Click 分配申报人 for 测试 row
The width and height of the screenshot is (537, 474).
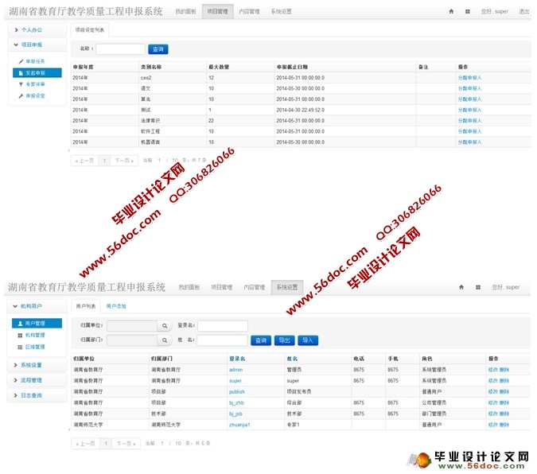[469, 110]
